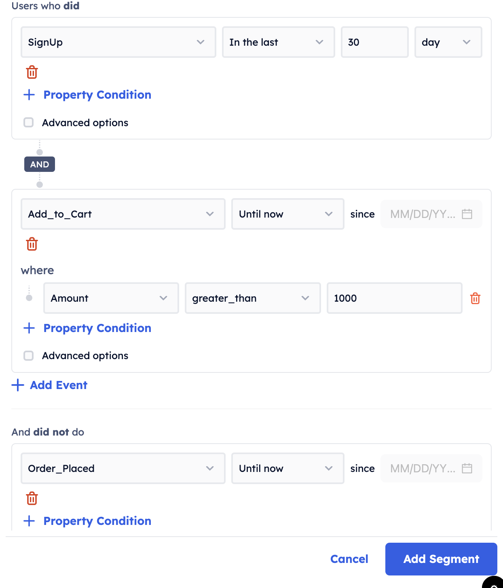This screenshot has height=588, width=503.
Task: Add Property Condition under Order_Placed
Action: (97, 521)
